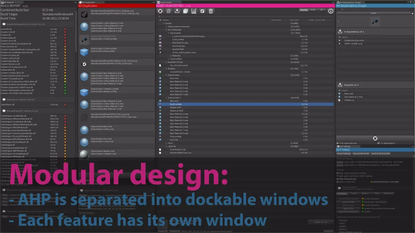The width and height of the screenshot is (415, 233).
Task: Click the RotateUniverse.unity scene icon
Action: 340,40
